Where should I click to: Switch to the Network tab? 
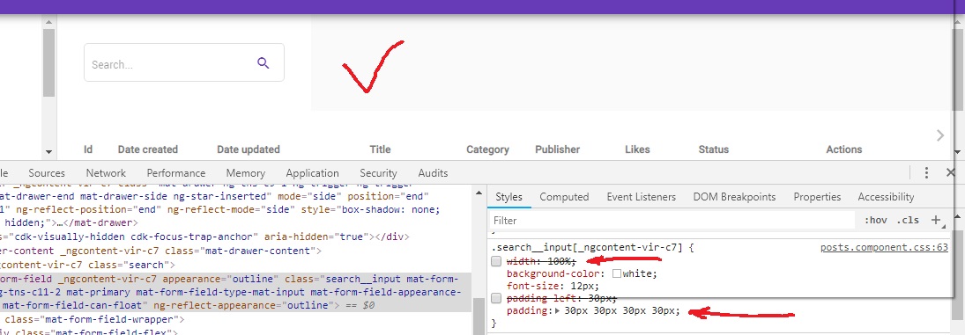point(106,173)
